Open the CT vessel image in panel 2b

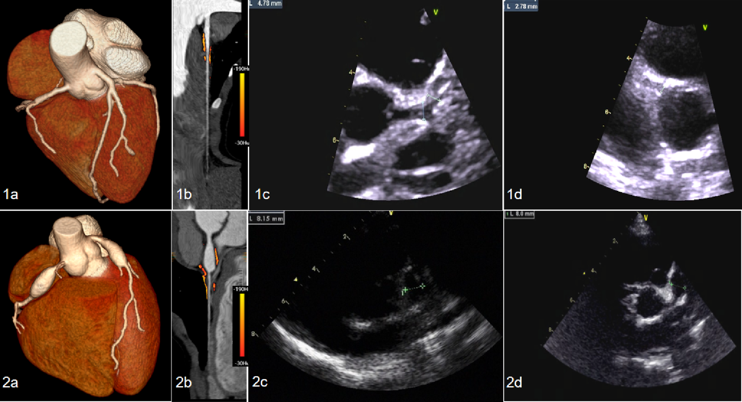[x=209, y=306]
